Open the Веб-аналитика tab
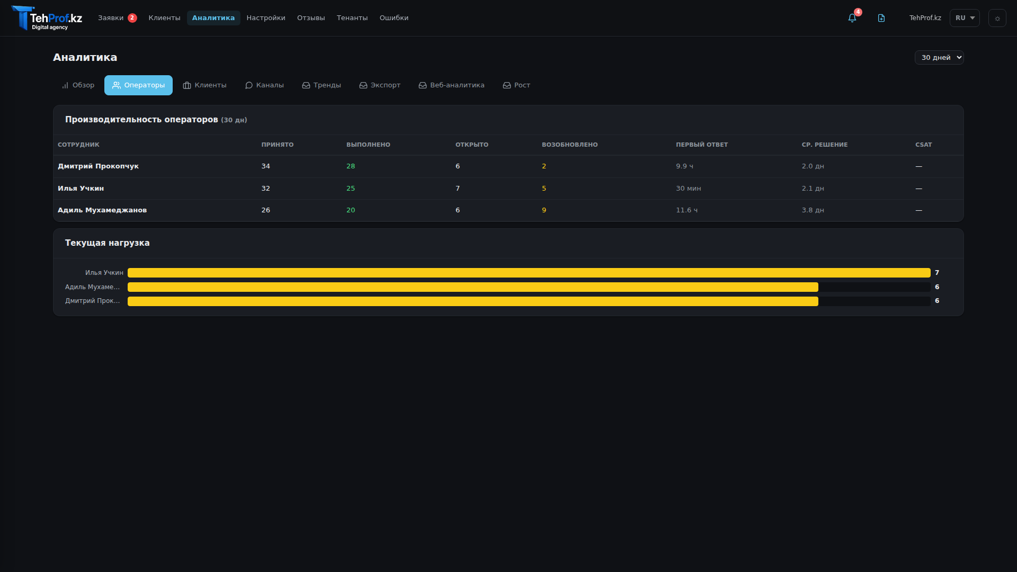This screenshot has height=572, width=1017. pyautogui.click(x=451, y=85)
